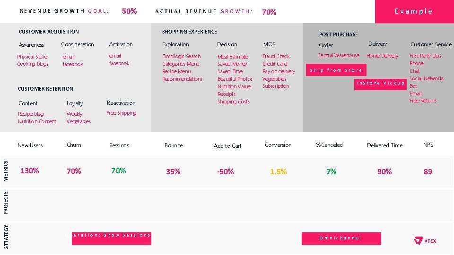Select the yellow 1.5% Conversion value
The height and width of the screenshot is (255, 454).
point(278,171)
